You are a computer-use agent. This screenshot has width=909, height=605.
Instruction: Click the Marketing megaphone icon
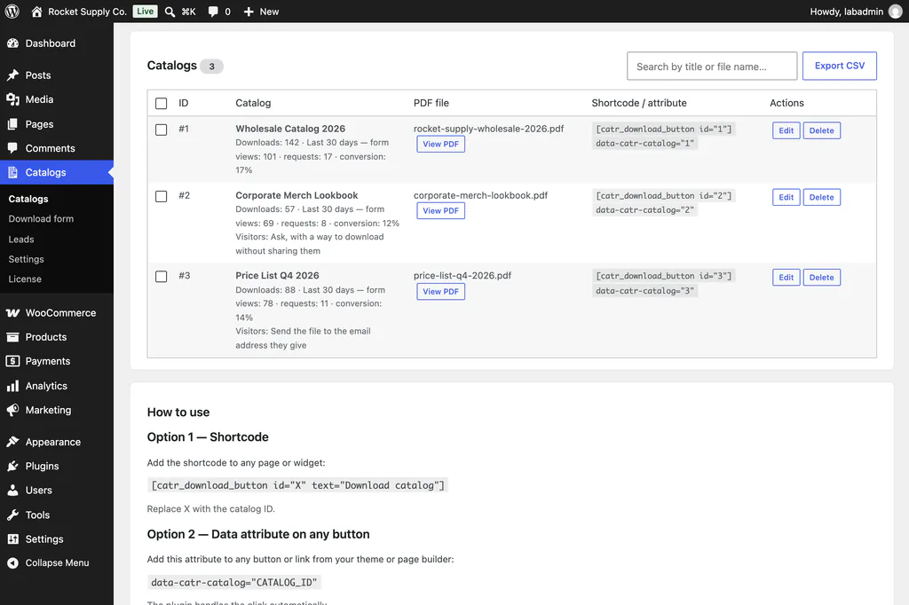coord(12,411)
